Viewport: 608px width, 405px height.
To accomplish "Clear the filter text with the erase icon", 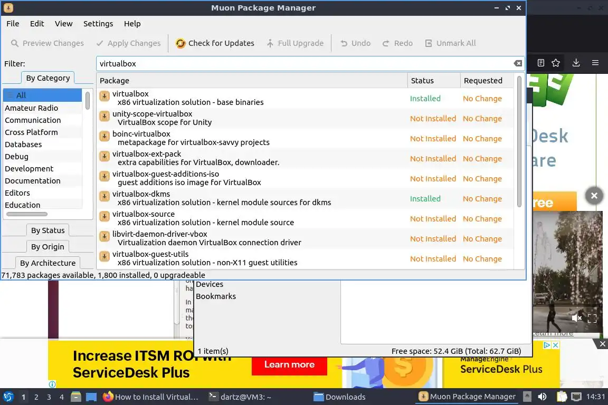I will [x=518, y=64].
